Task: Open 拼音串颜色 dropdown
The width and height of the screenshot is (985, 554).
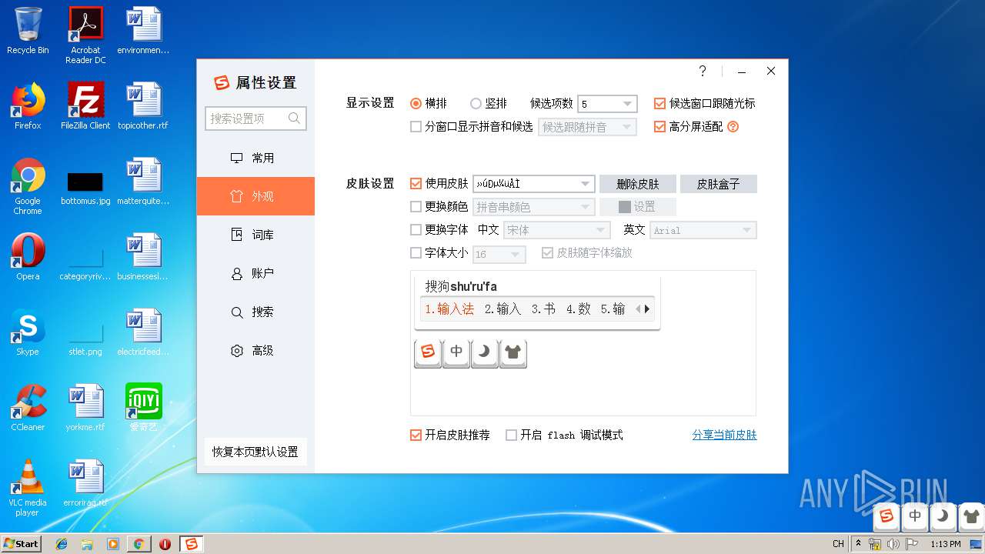Action: point(534,207)
